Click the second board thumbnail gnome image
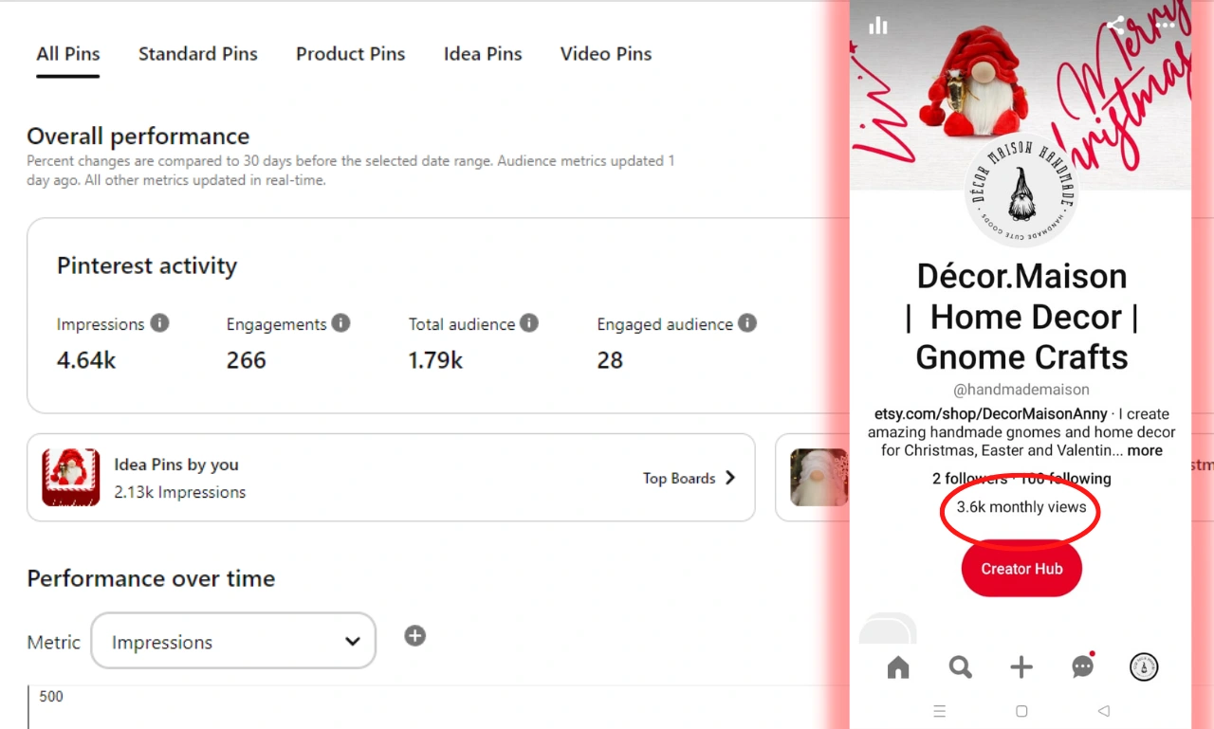This screenshot has height=729, width=1214. (819, 477)
